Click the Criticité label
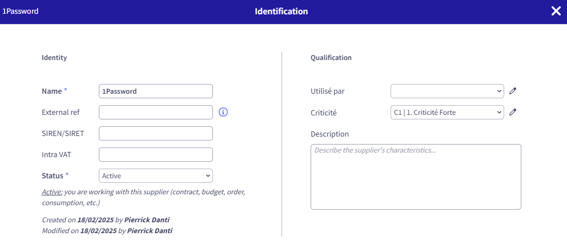 [x=324, y=113]
